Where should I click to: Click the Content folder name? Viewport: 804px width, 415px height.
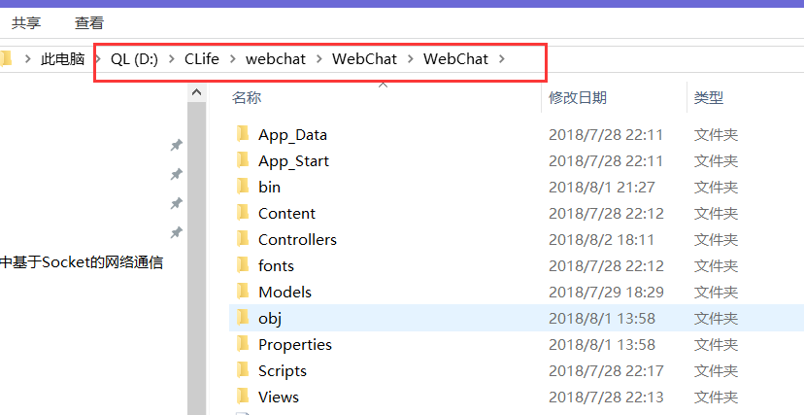point(286,214)
